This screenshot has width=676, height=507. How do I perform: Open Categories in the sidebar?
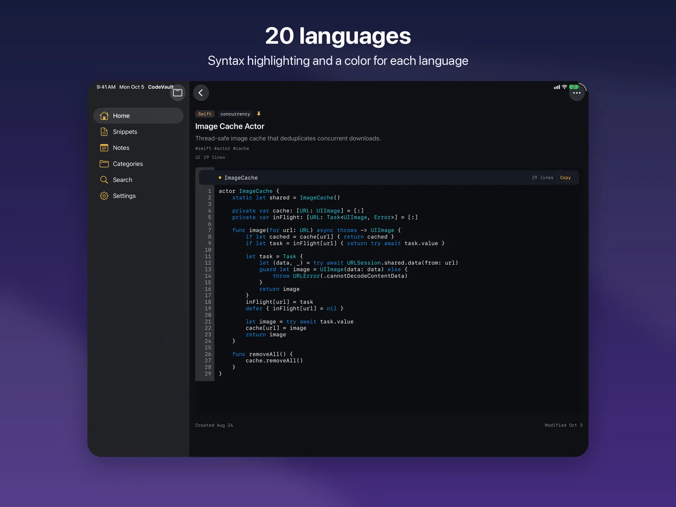[138, 164]
